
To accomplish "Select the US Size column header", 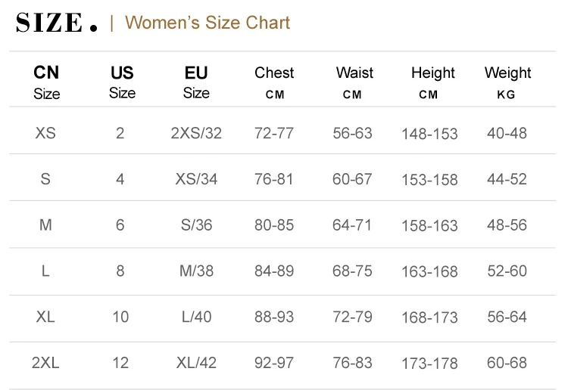I will coord(122,82).
